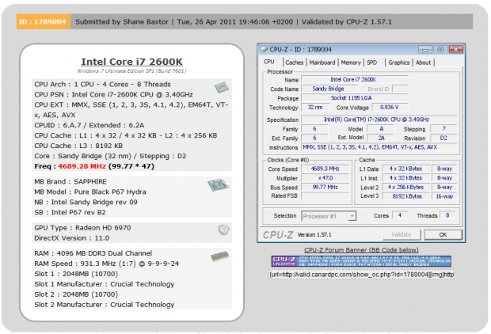Screen dimensions: 491x334
Task: Click the OK button in CPU-Z
Action: (443, 234)
